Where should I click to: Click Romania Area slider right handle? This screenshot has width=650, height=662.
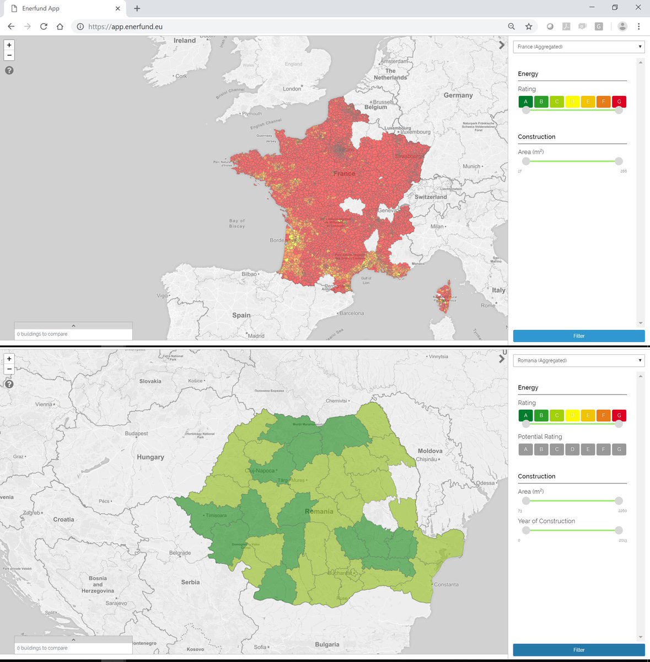point(619,501)
